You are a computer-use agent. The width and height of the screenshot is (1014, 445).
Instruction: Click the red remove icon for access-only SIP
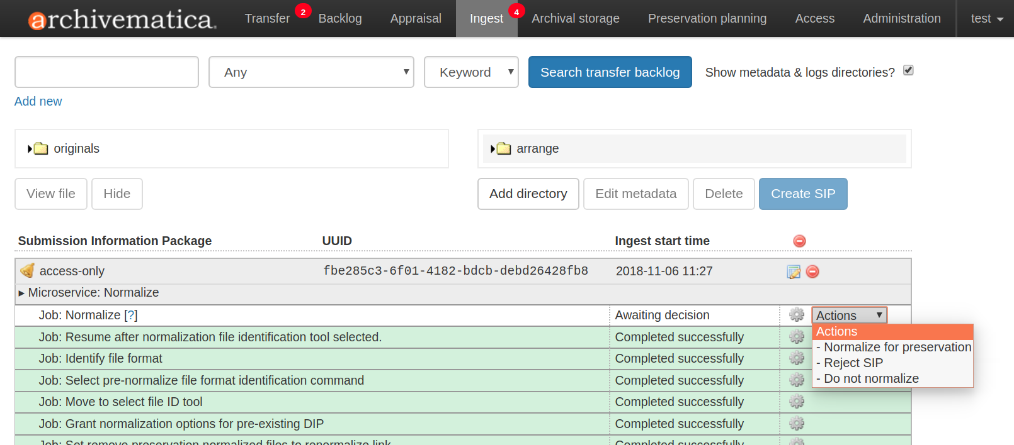tap(812, 272)
